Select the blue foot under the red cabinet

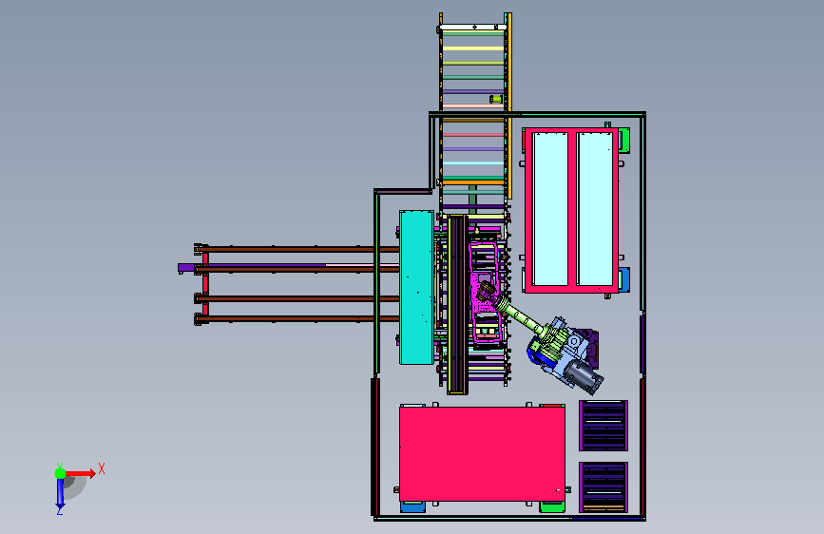pyautogui.click(x=413, y=506)
